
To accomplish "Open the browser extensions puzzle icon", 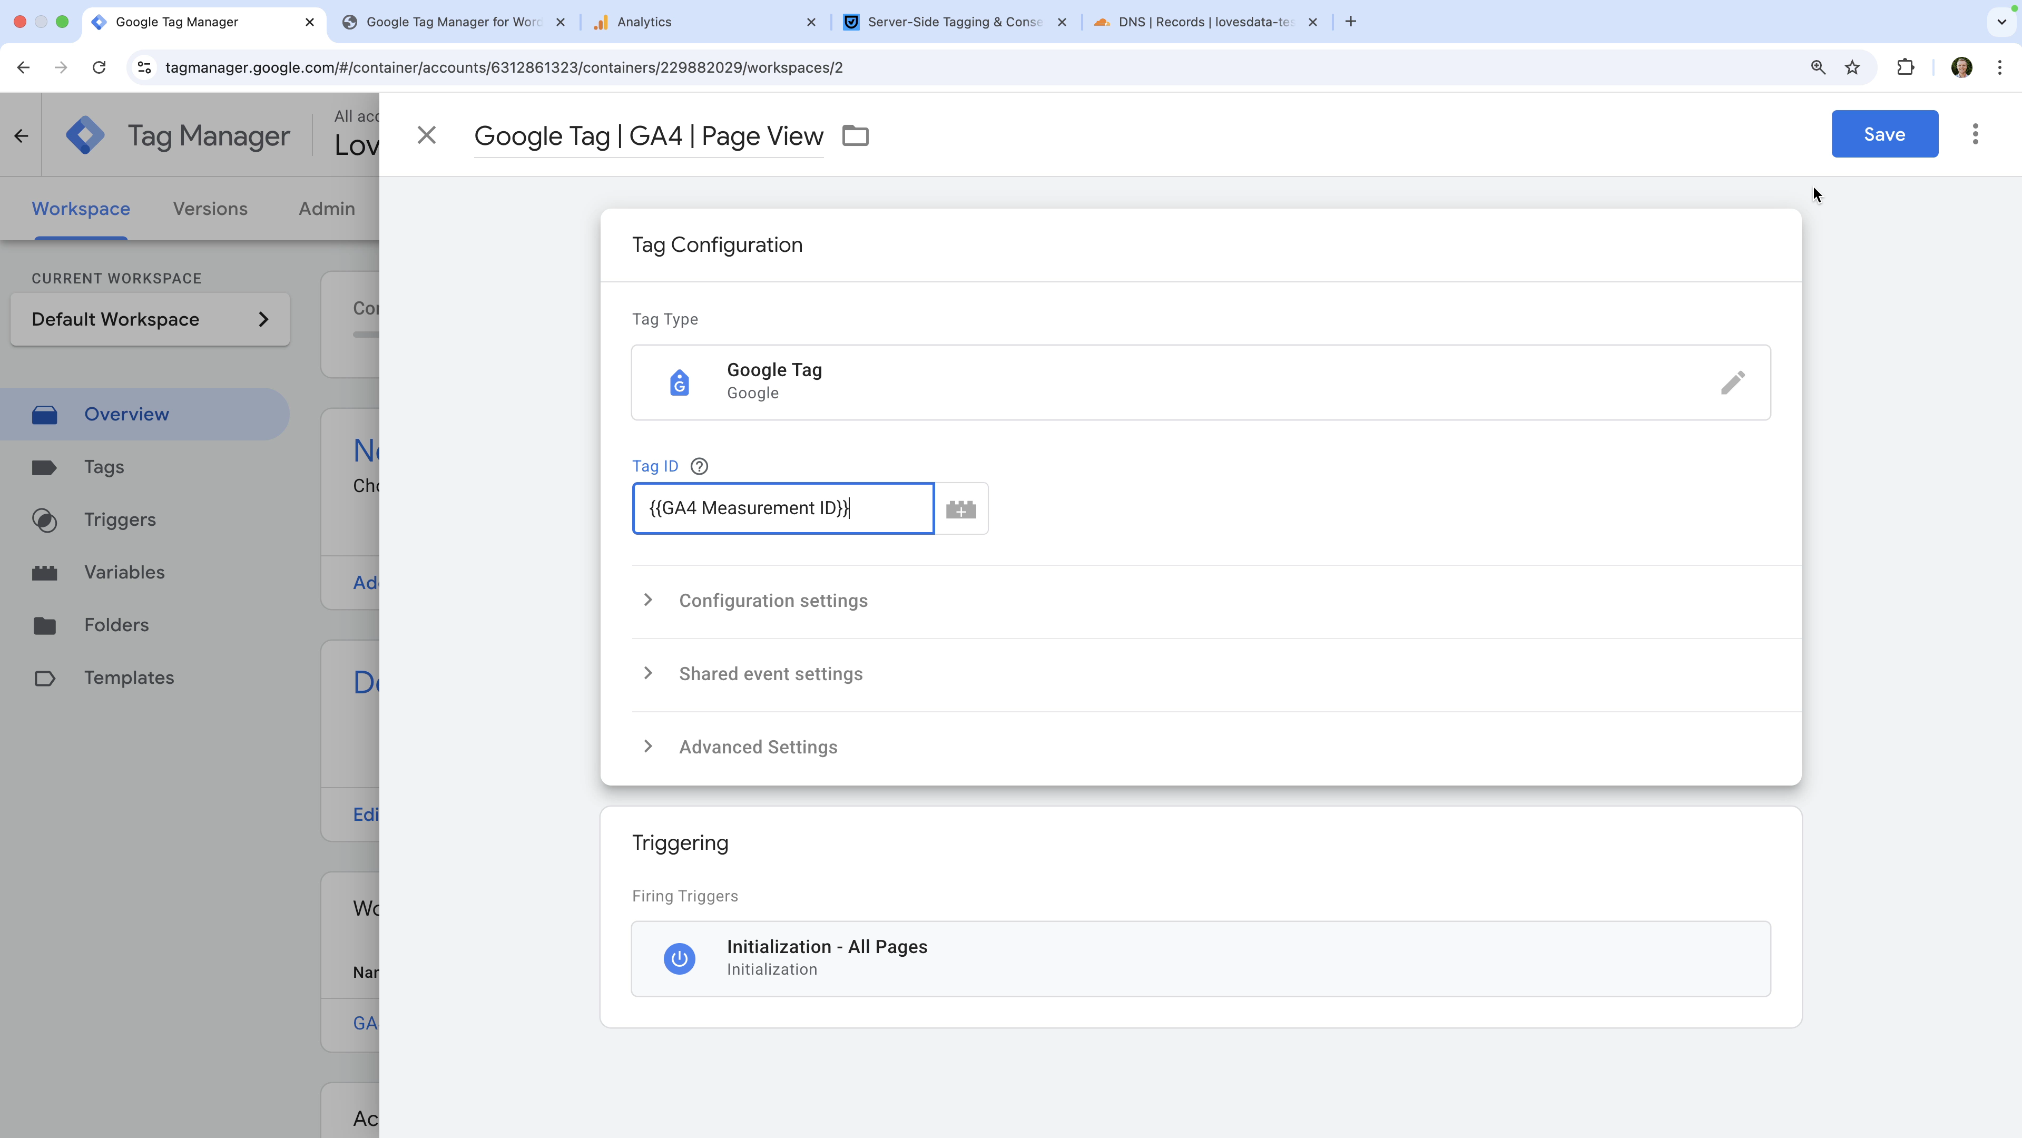I will (x=1905, y=67).
